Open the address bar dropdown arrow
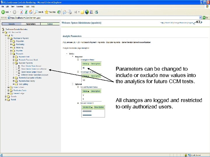The image size is (210, 157). click(200, 18)
